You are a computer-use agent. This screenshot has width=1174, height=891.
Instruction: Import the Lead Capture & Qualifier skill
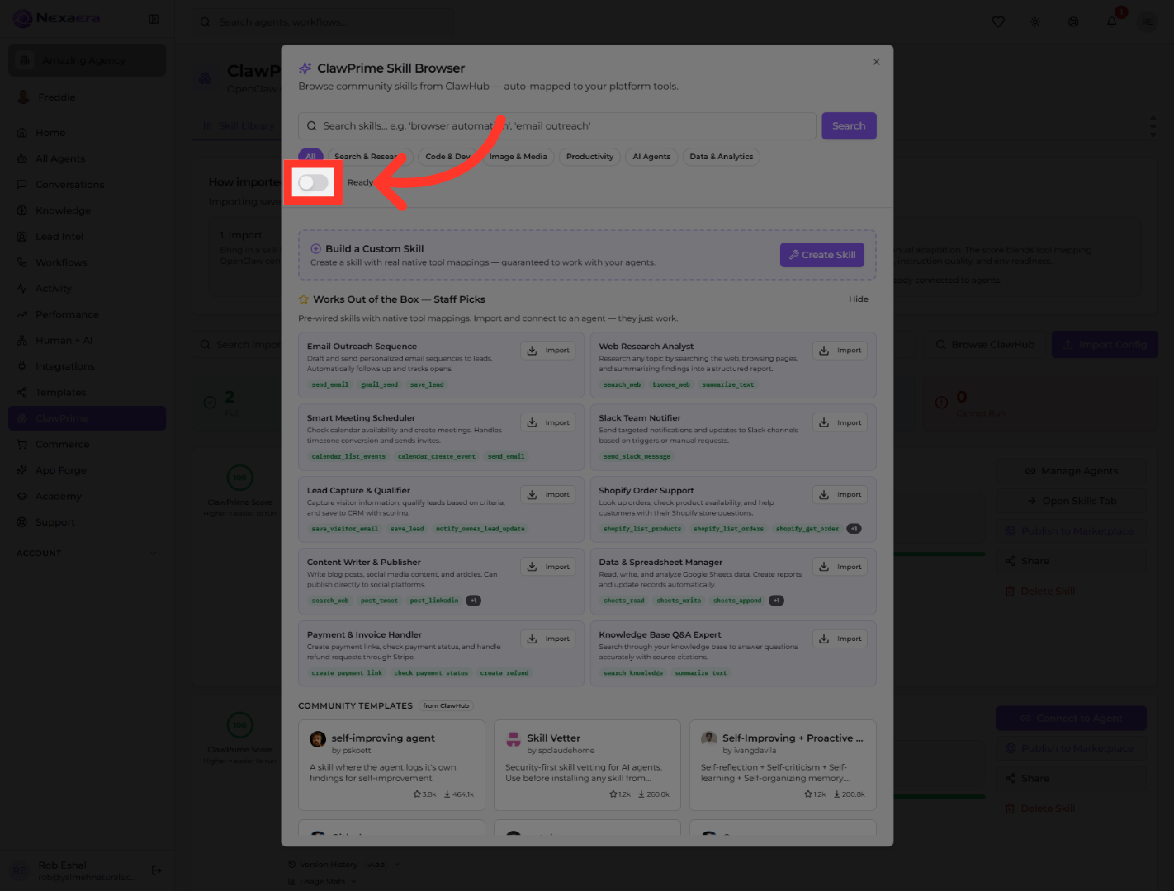[548, 495]
